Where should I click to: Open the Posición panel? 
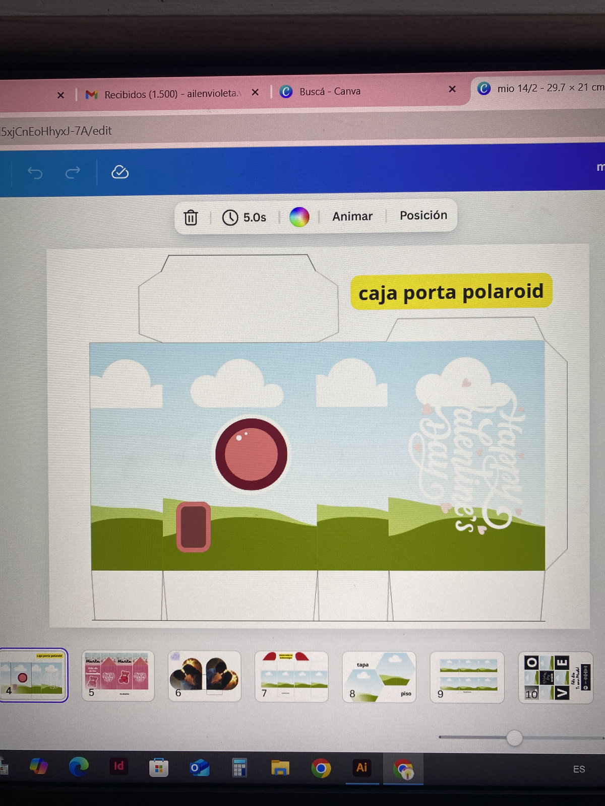coord(423,215)
